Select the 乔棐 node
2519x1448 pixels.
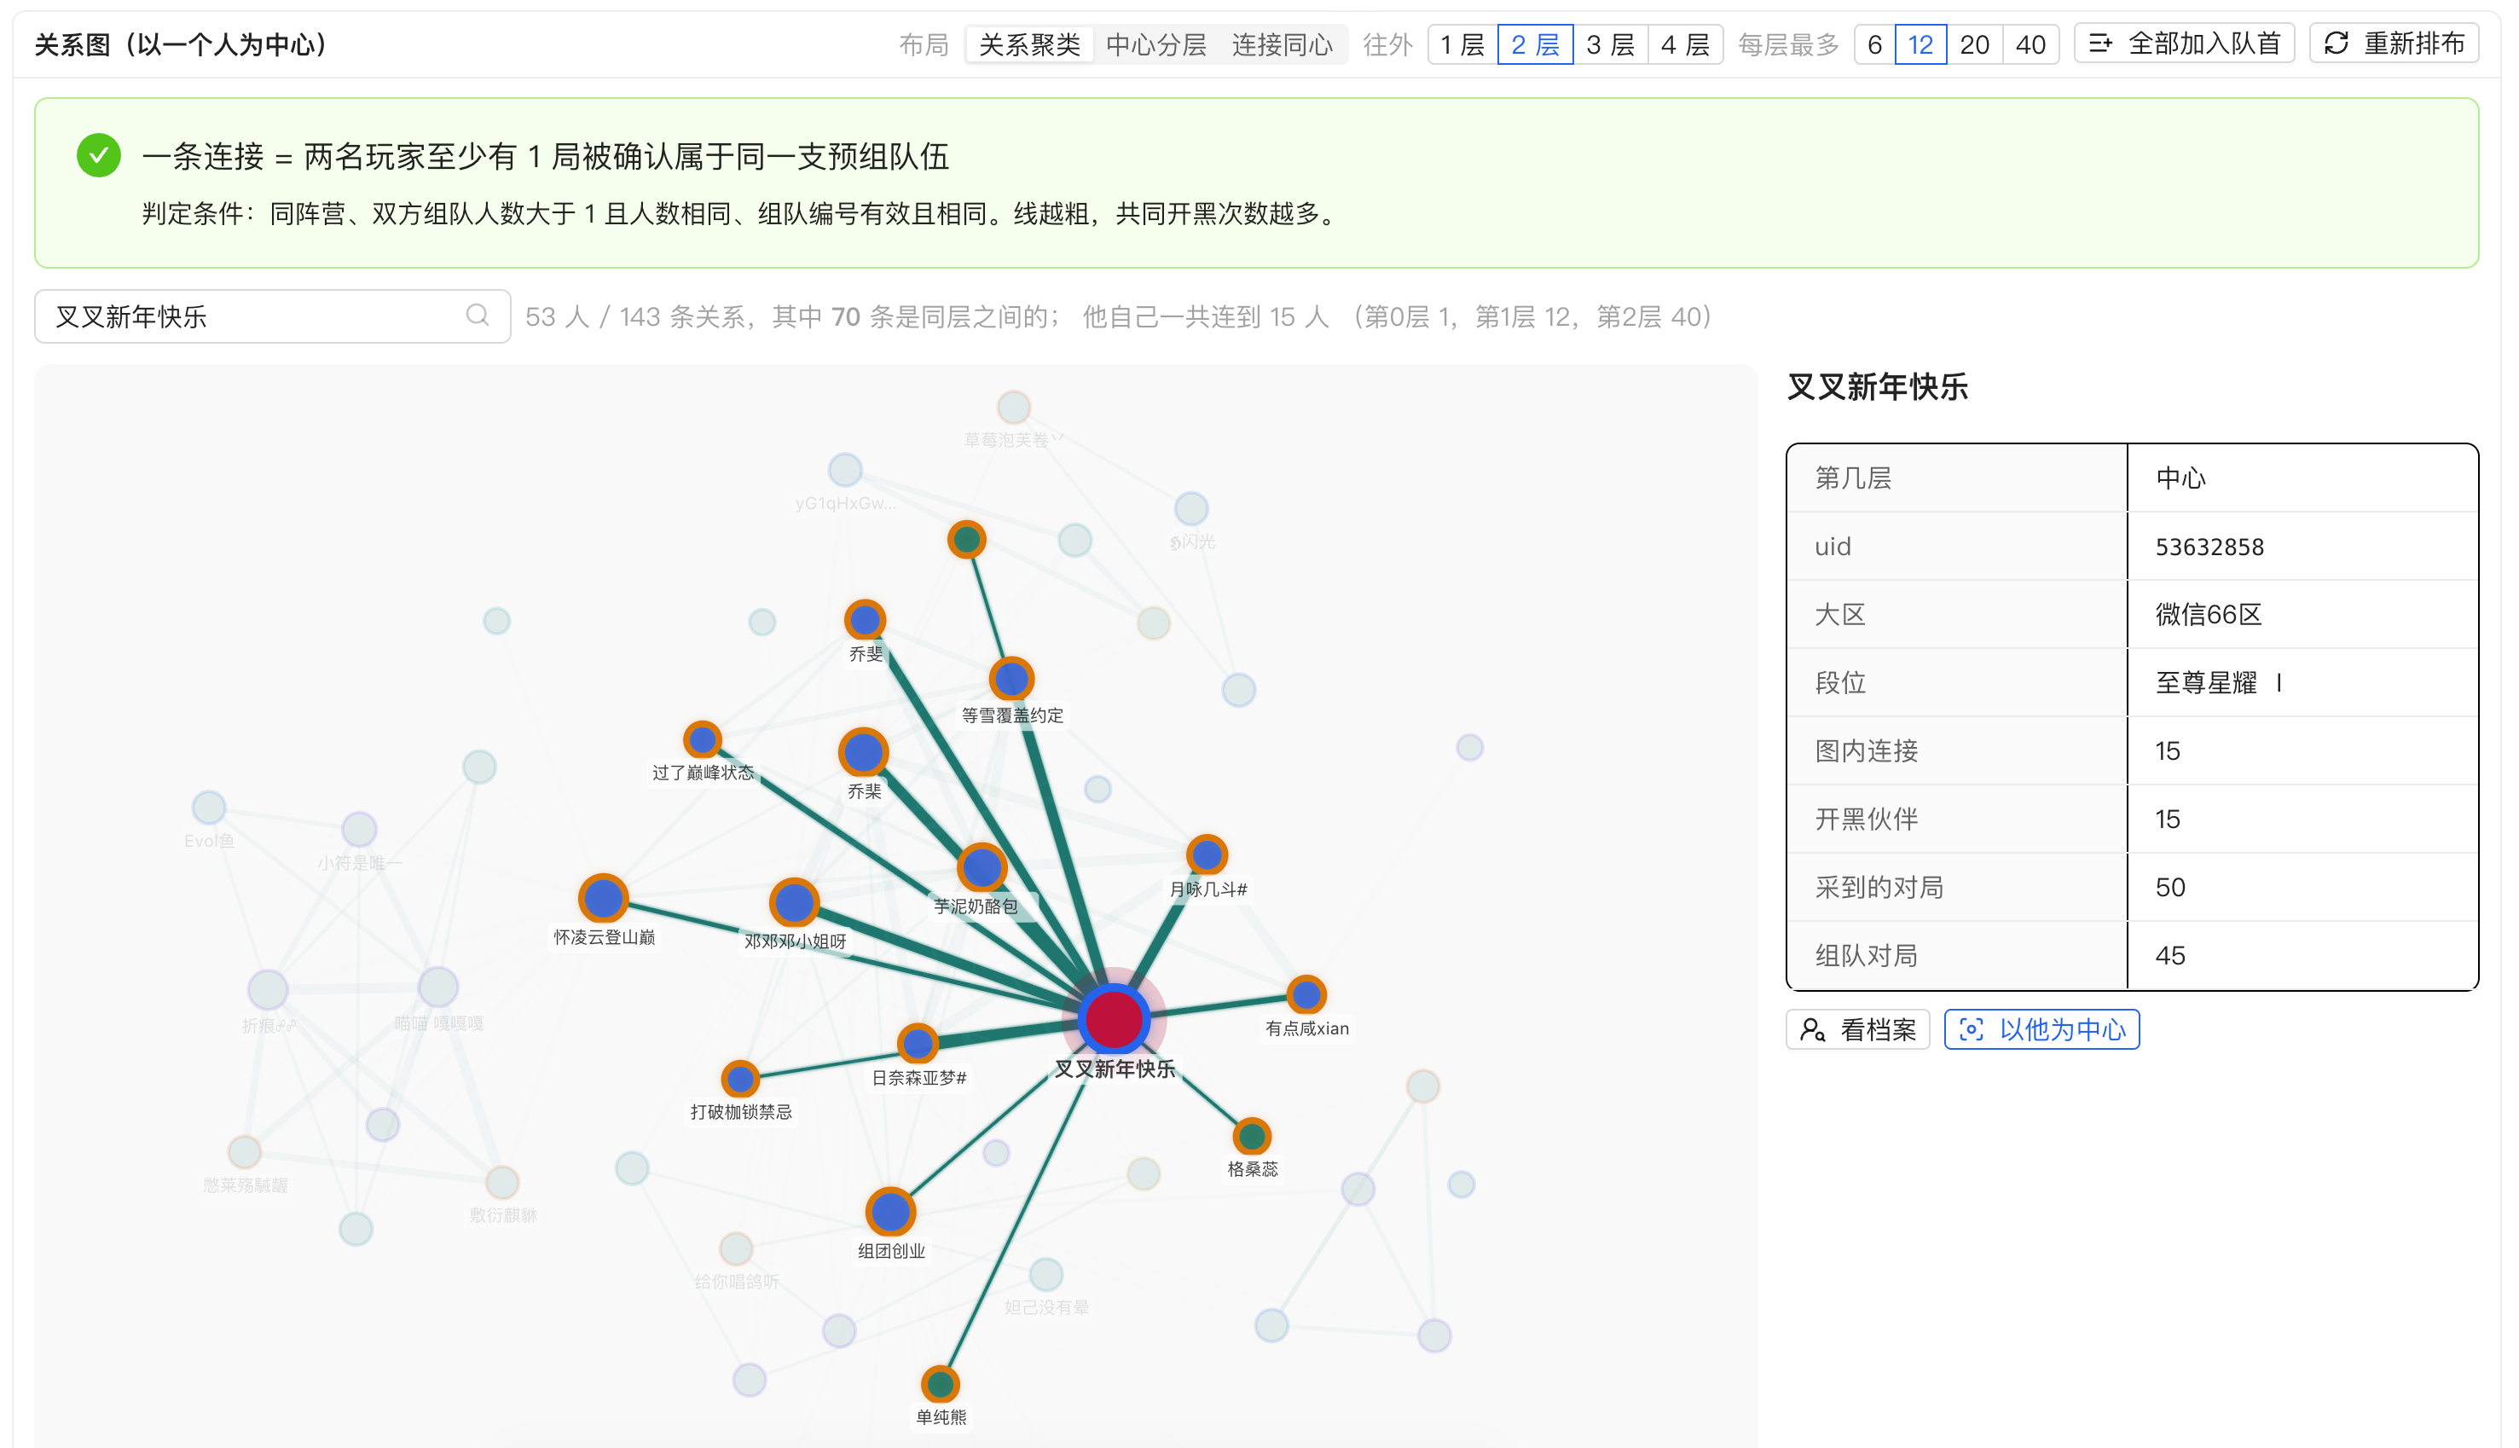coord(863,752)
